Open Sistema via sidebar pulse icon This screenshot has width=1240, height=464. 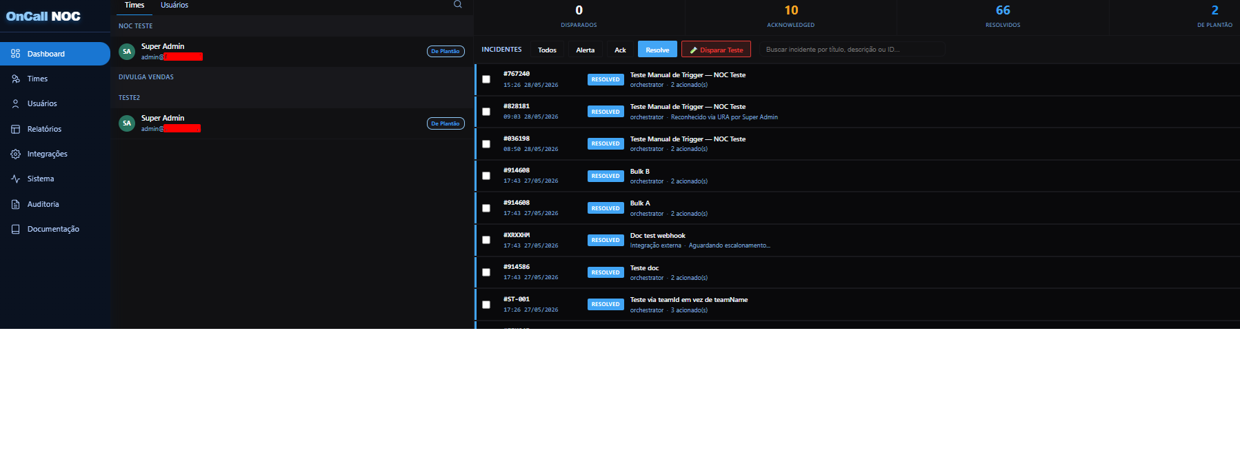pos(15,179)
